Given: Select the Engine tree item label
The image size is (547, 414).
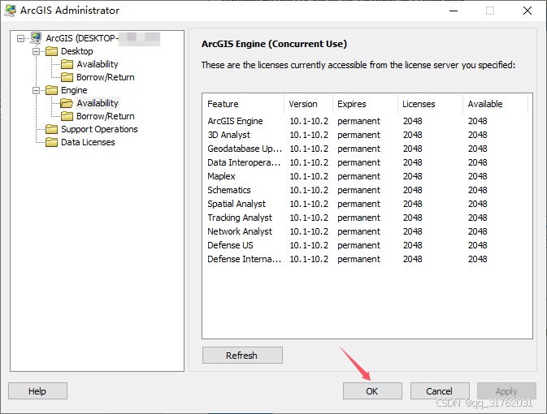Looking at the screenshot, I should pos(74,90).
